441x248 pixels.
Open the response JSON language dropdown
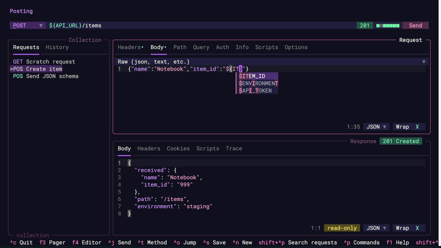coord(376,228)
